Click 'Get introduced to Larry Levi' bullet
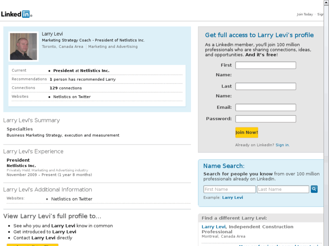 (45, 232)
